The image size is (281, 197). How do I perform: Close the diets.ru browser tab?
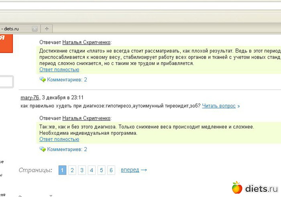tap(35, 29)
